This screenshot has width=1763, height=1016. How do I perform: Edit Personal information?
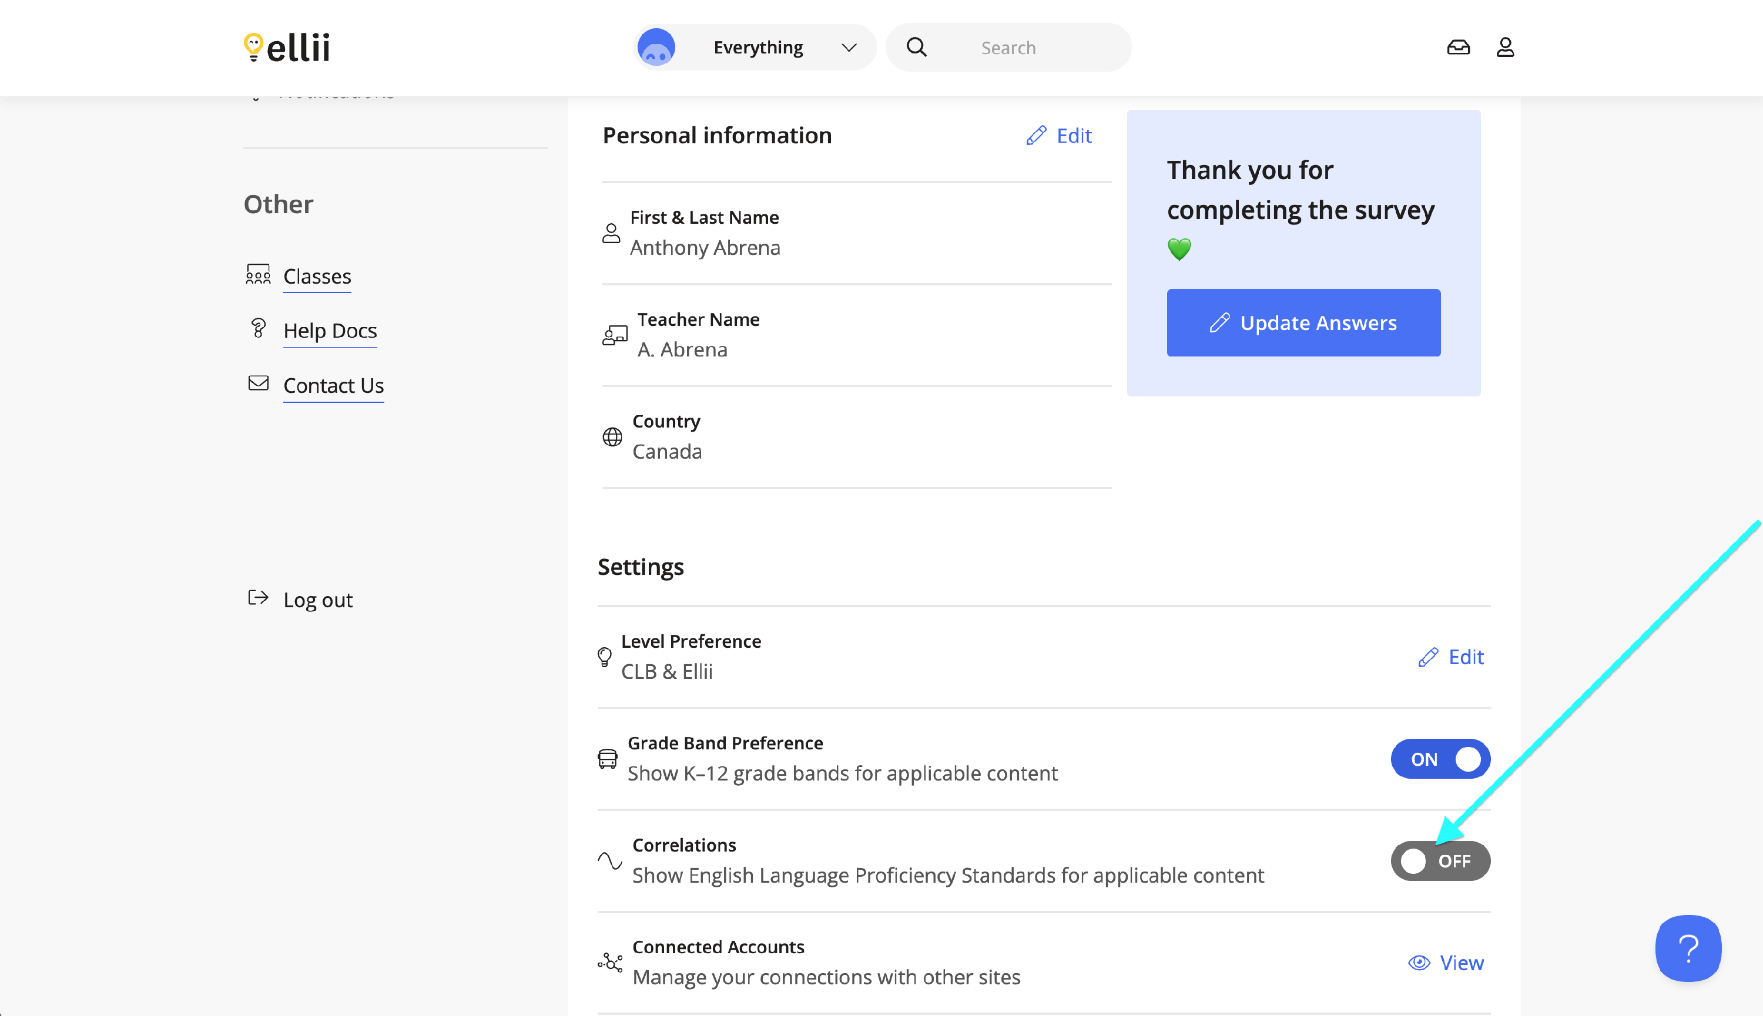1058,136
